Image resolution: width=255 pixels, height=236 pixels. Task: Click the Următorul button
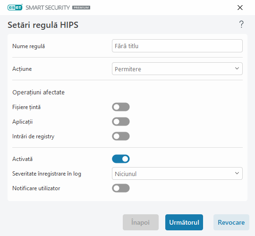coord(184,222)
